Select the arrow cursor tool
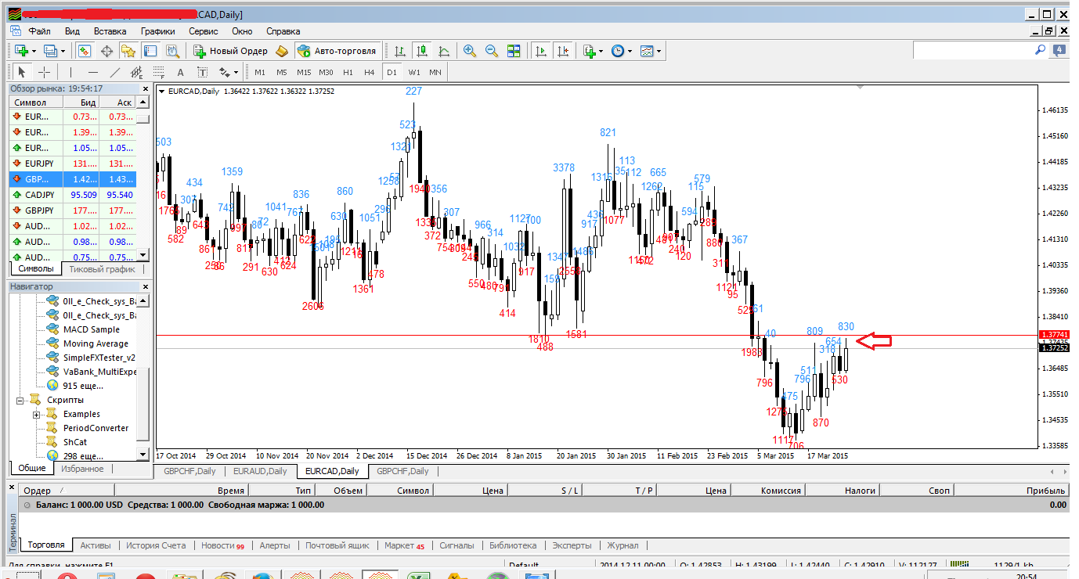 point(22,72)
